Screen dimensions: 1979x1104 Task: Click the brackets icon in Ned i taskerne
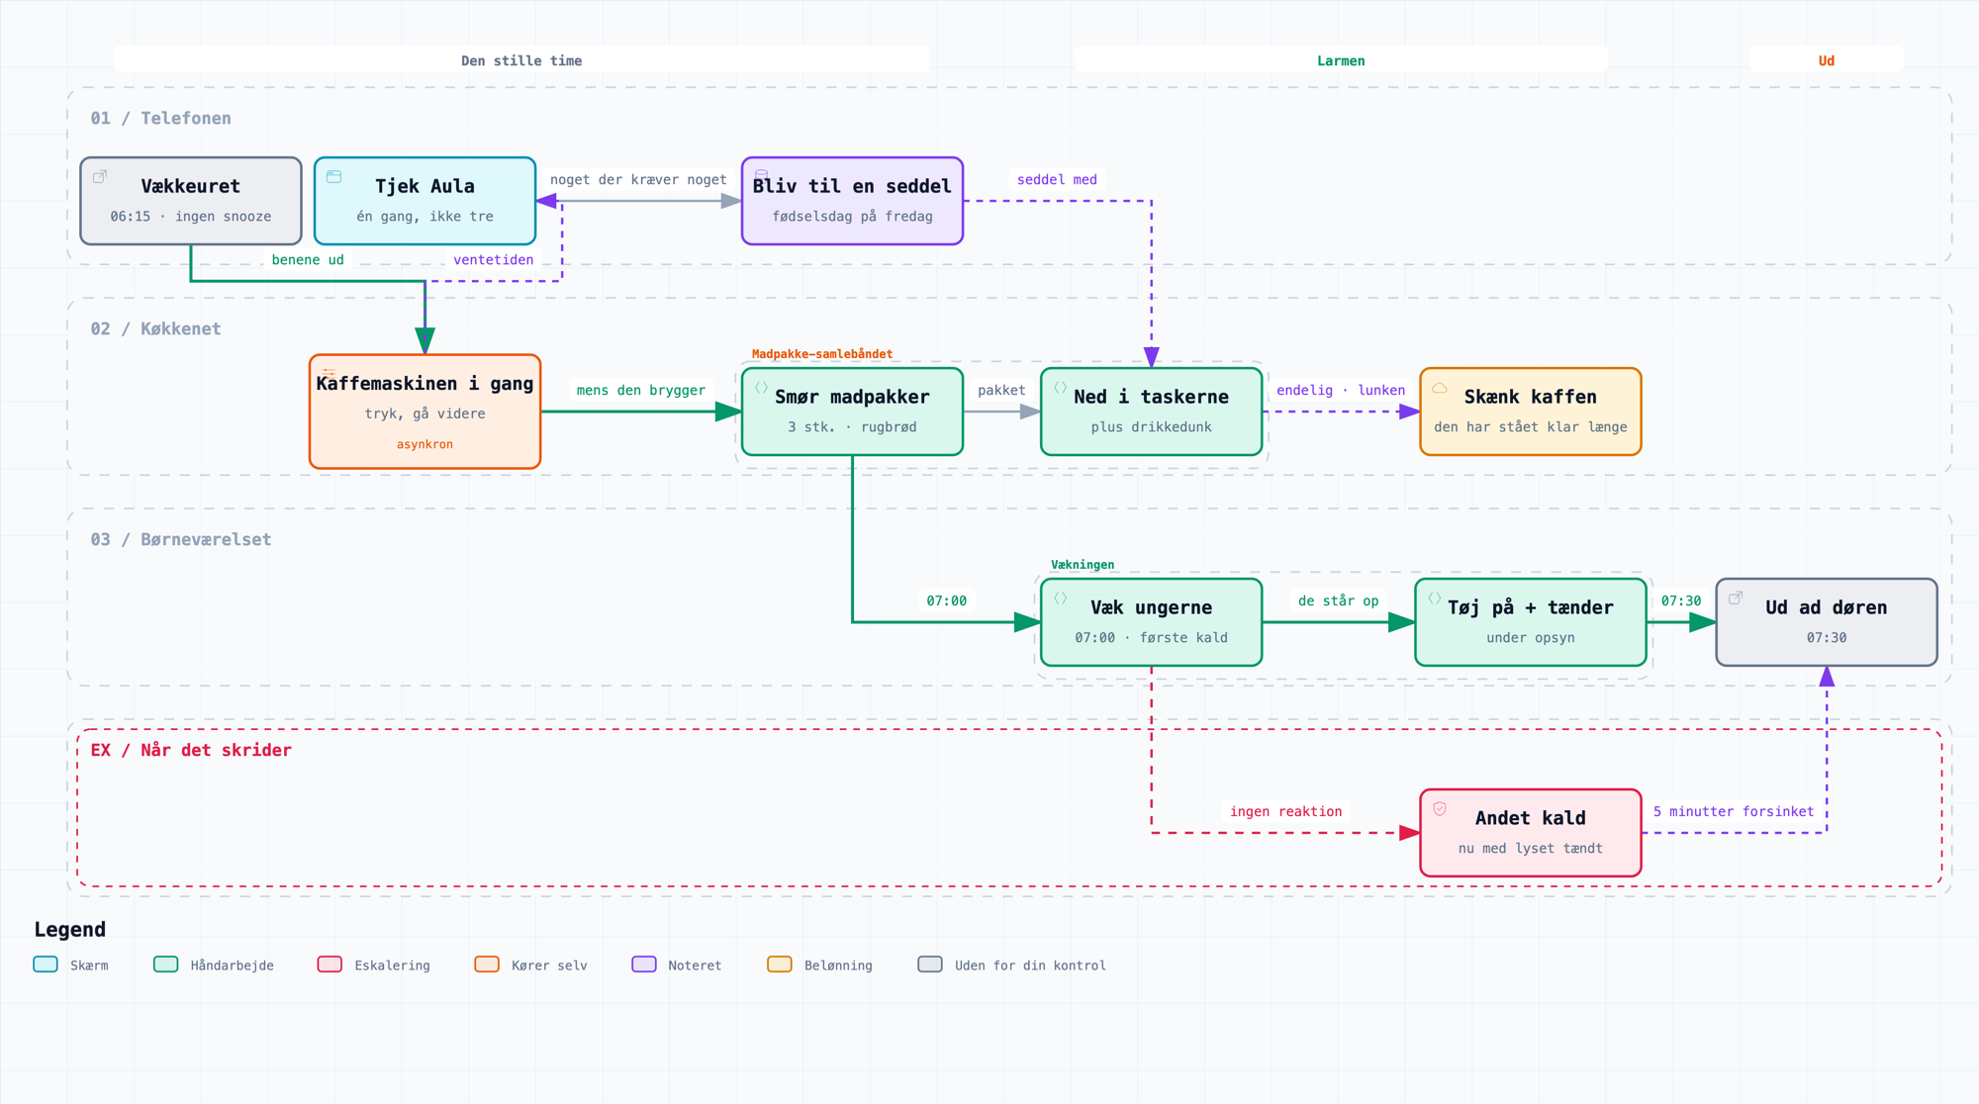1061,388
